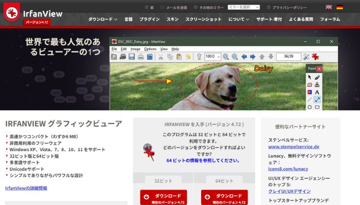Select the arrow pointer tool in Paint panel

310,77
